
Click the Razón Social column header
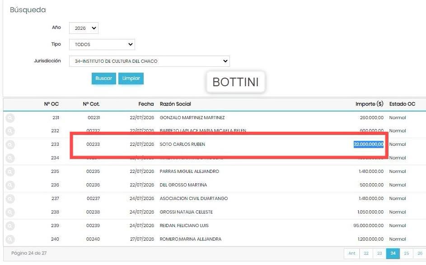[x=175, y=104]
